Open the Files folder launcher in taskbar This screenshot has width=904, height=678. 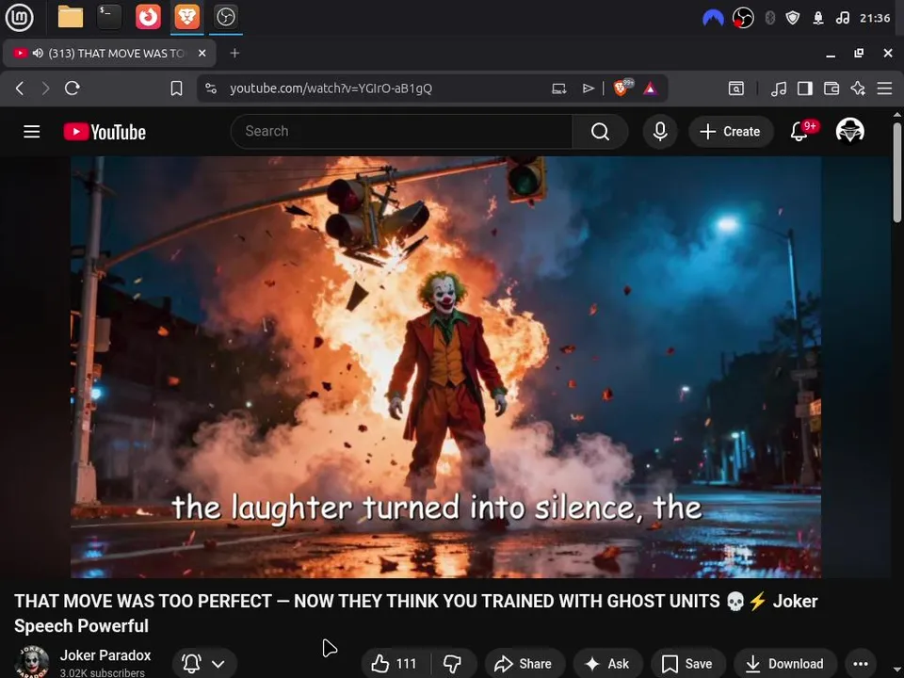71,17
